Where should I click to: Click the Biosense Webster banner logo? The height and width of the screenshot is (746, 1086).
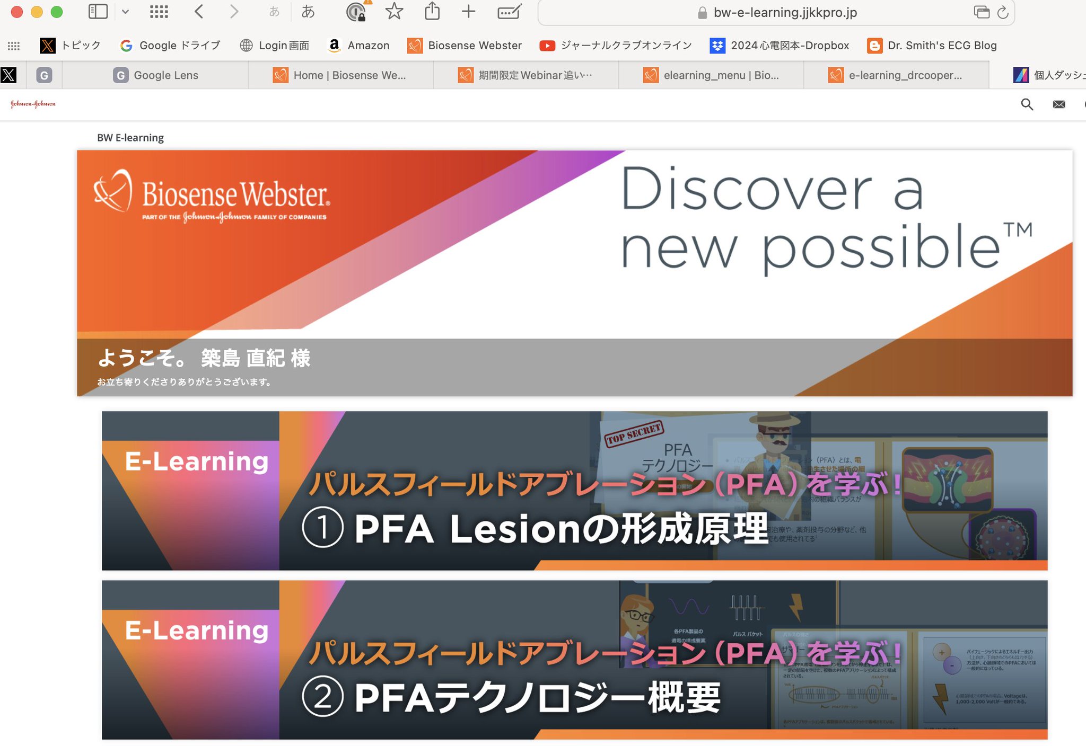point(212,197)
